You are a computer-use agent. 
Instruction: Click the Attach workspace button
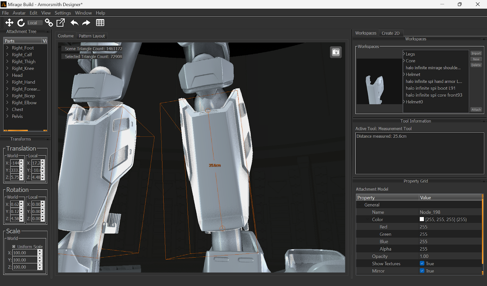476,110
